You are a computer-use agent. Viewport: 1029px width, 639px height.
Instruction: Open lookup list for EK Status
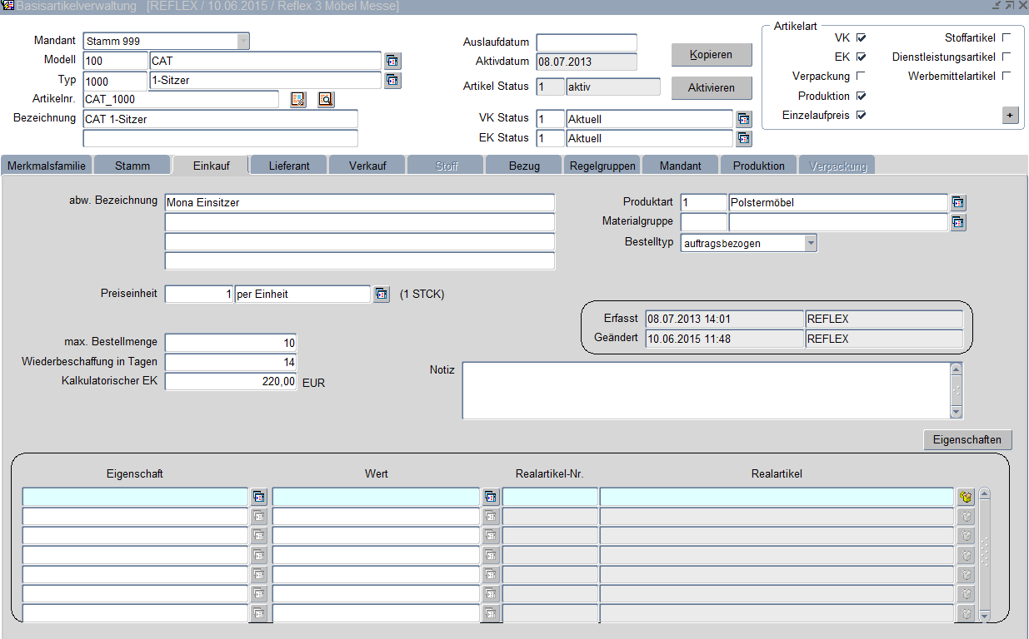(744, 139)
